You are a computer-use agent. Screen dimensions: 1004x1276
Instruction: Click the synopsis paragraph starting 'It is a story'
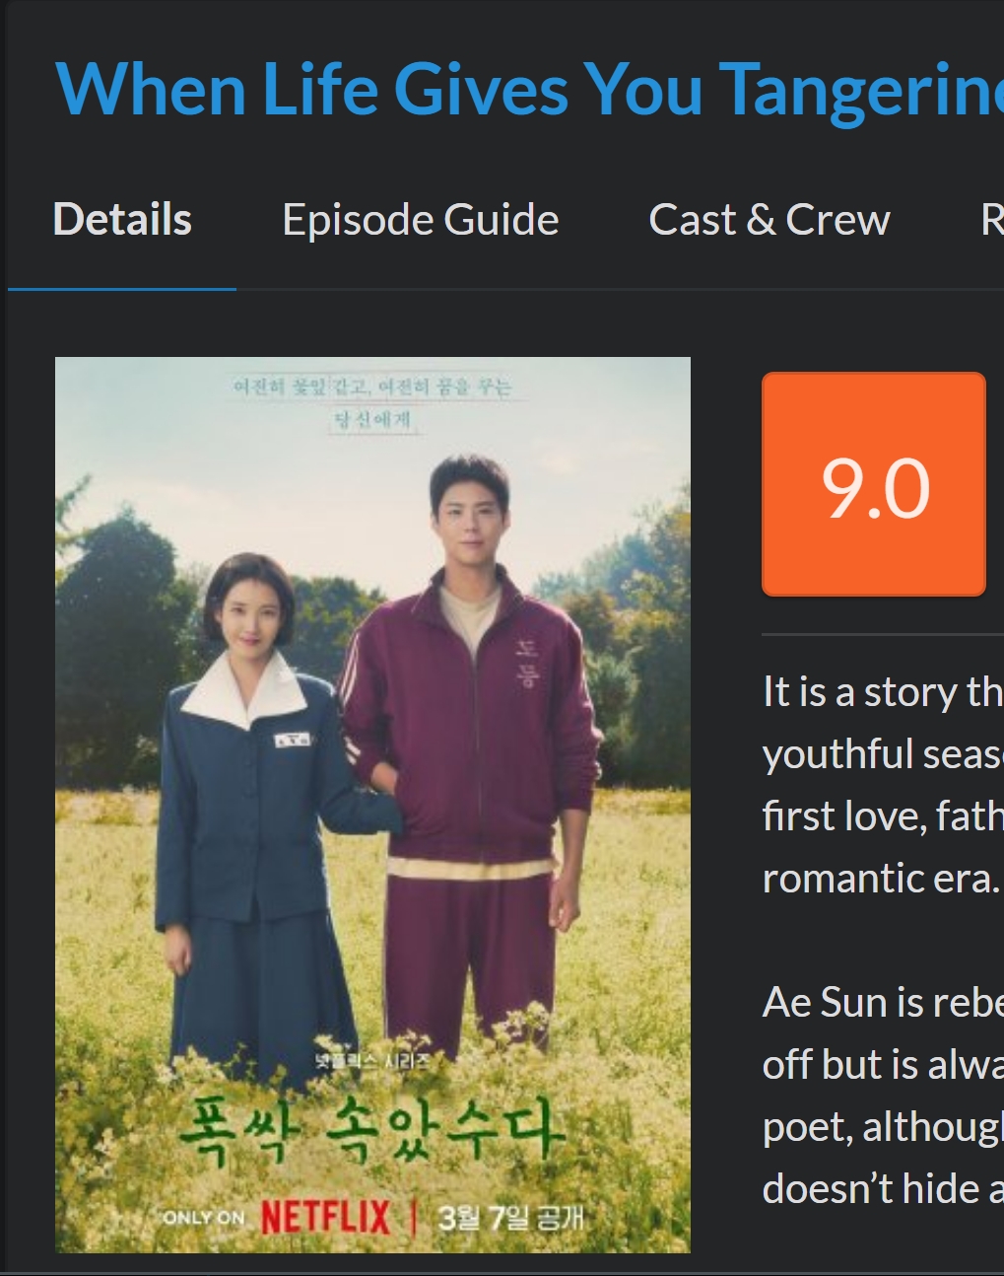[883, 785]
